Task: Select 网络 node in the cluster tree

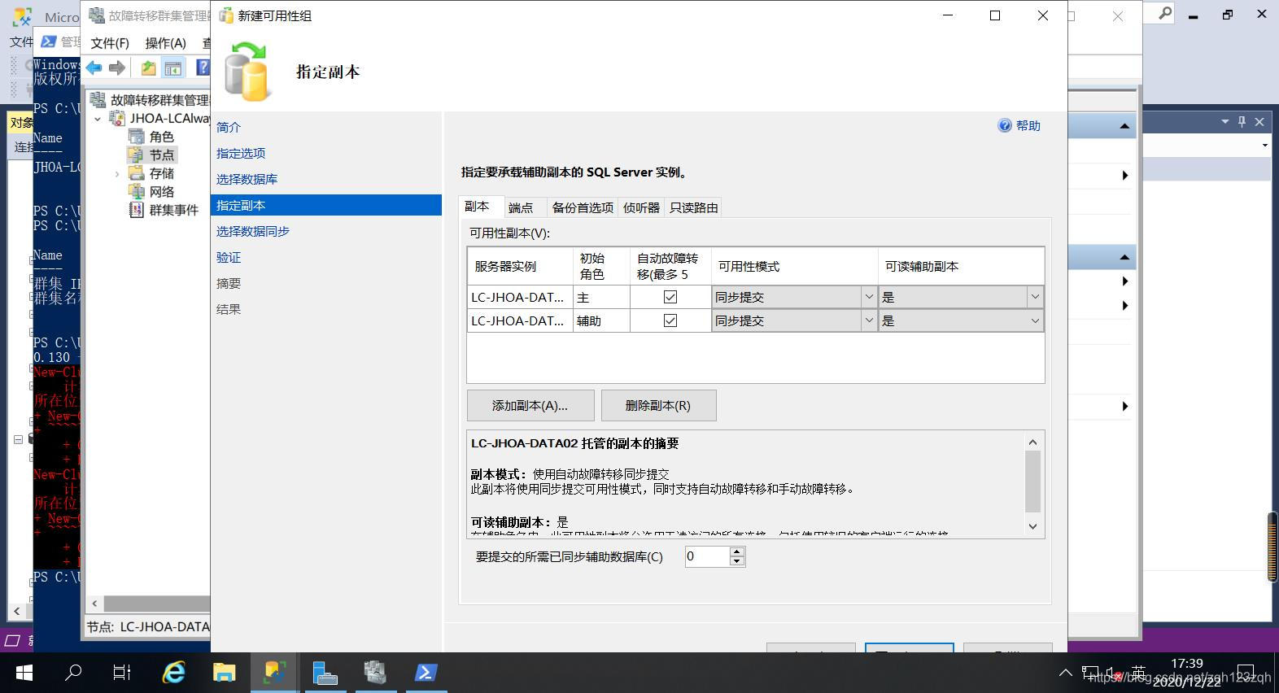Action: point(161,191)
